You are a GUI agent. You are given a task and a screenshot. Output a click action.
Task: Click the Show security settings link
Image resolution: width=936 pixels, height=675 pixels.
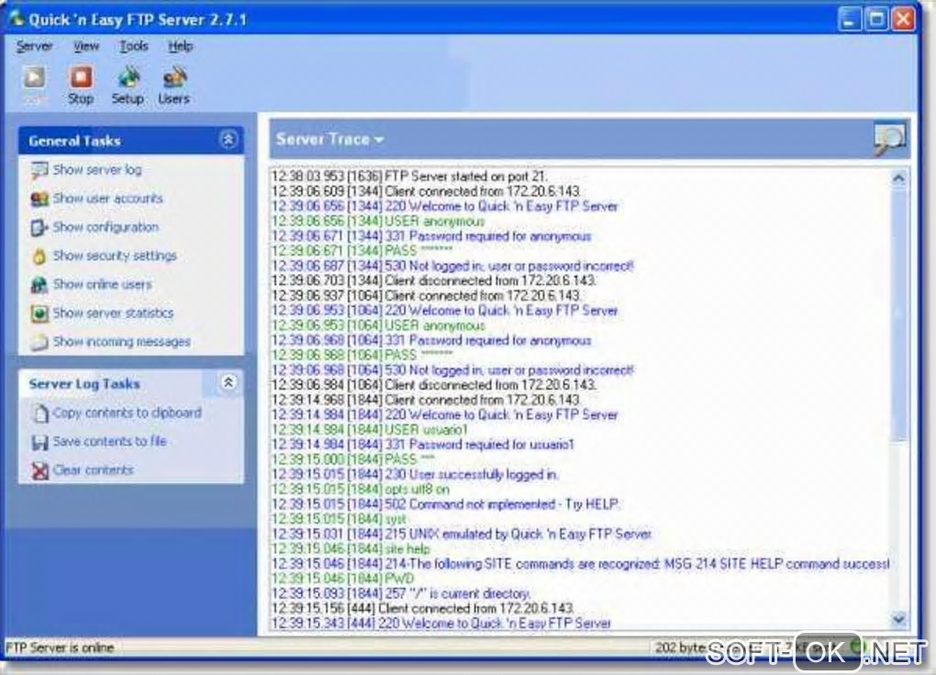[x=115, y=256]
